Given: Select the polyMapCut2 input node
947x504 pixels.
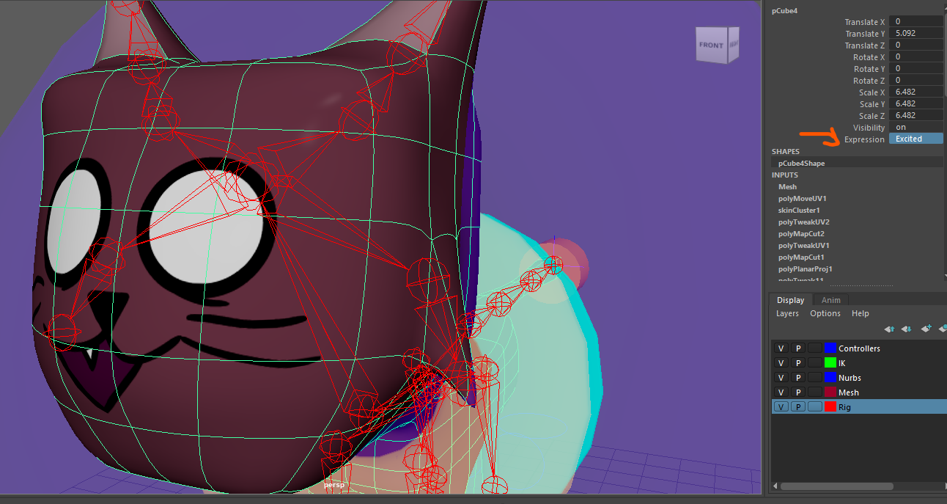Looking at the screenshot, I should point(801,233).
